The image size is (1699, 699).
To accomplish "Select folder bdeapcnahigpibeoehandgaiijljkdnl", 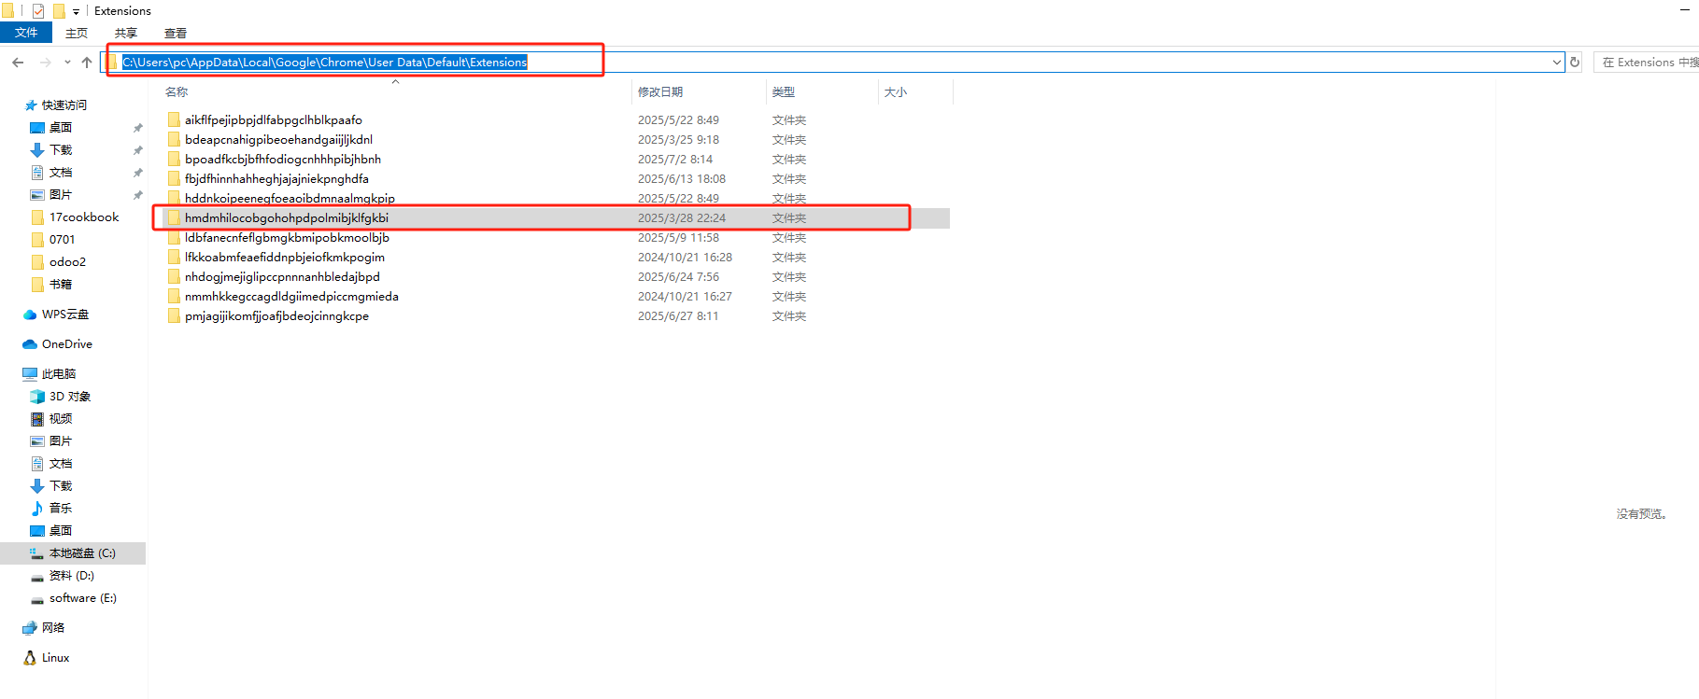I will pos(278,139).
